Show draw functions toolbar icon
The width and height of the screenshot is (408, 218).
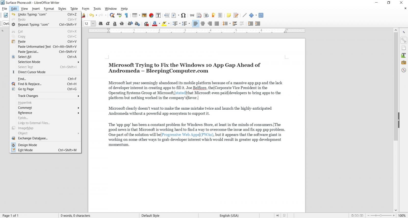pos(261,15)
